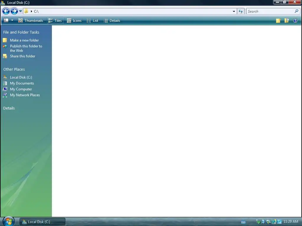
Task: Open the recent pages dropdown beside Forward
Action: click(20, 11)
